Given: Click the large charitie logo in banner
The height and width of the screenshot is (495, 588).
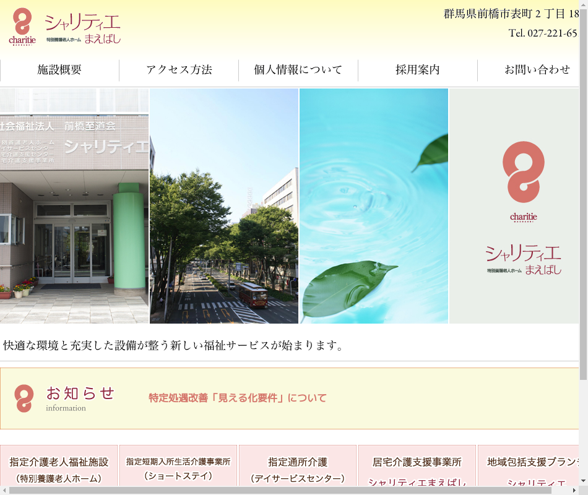Looking at the screenshot, I should (x=523, y=181).
